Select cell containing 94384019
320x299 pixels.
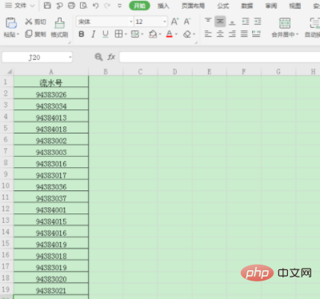coord(51,243)
